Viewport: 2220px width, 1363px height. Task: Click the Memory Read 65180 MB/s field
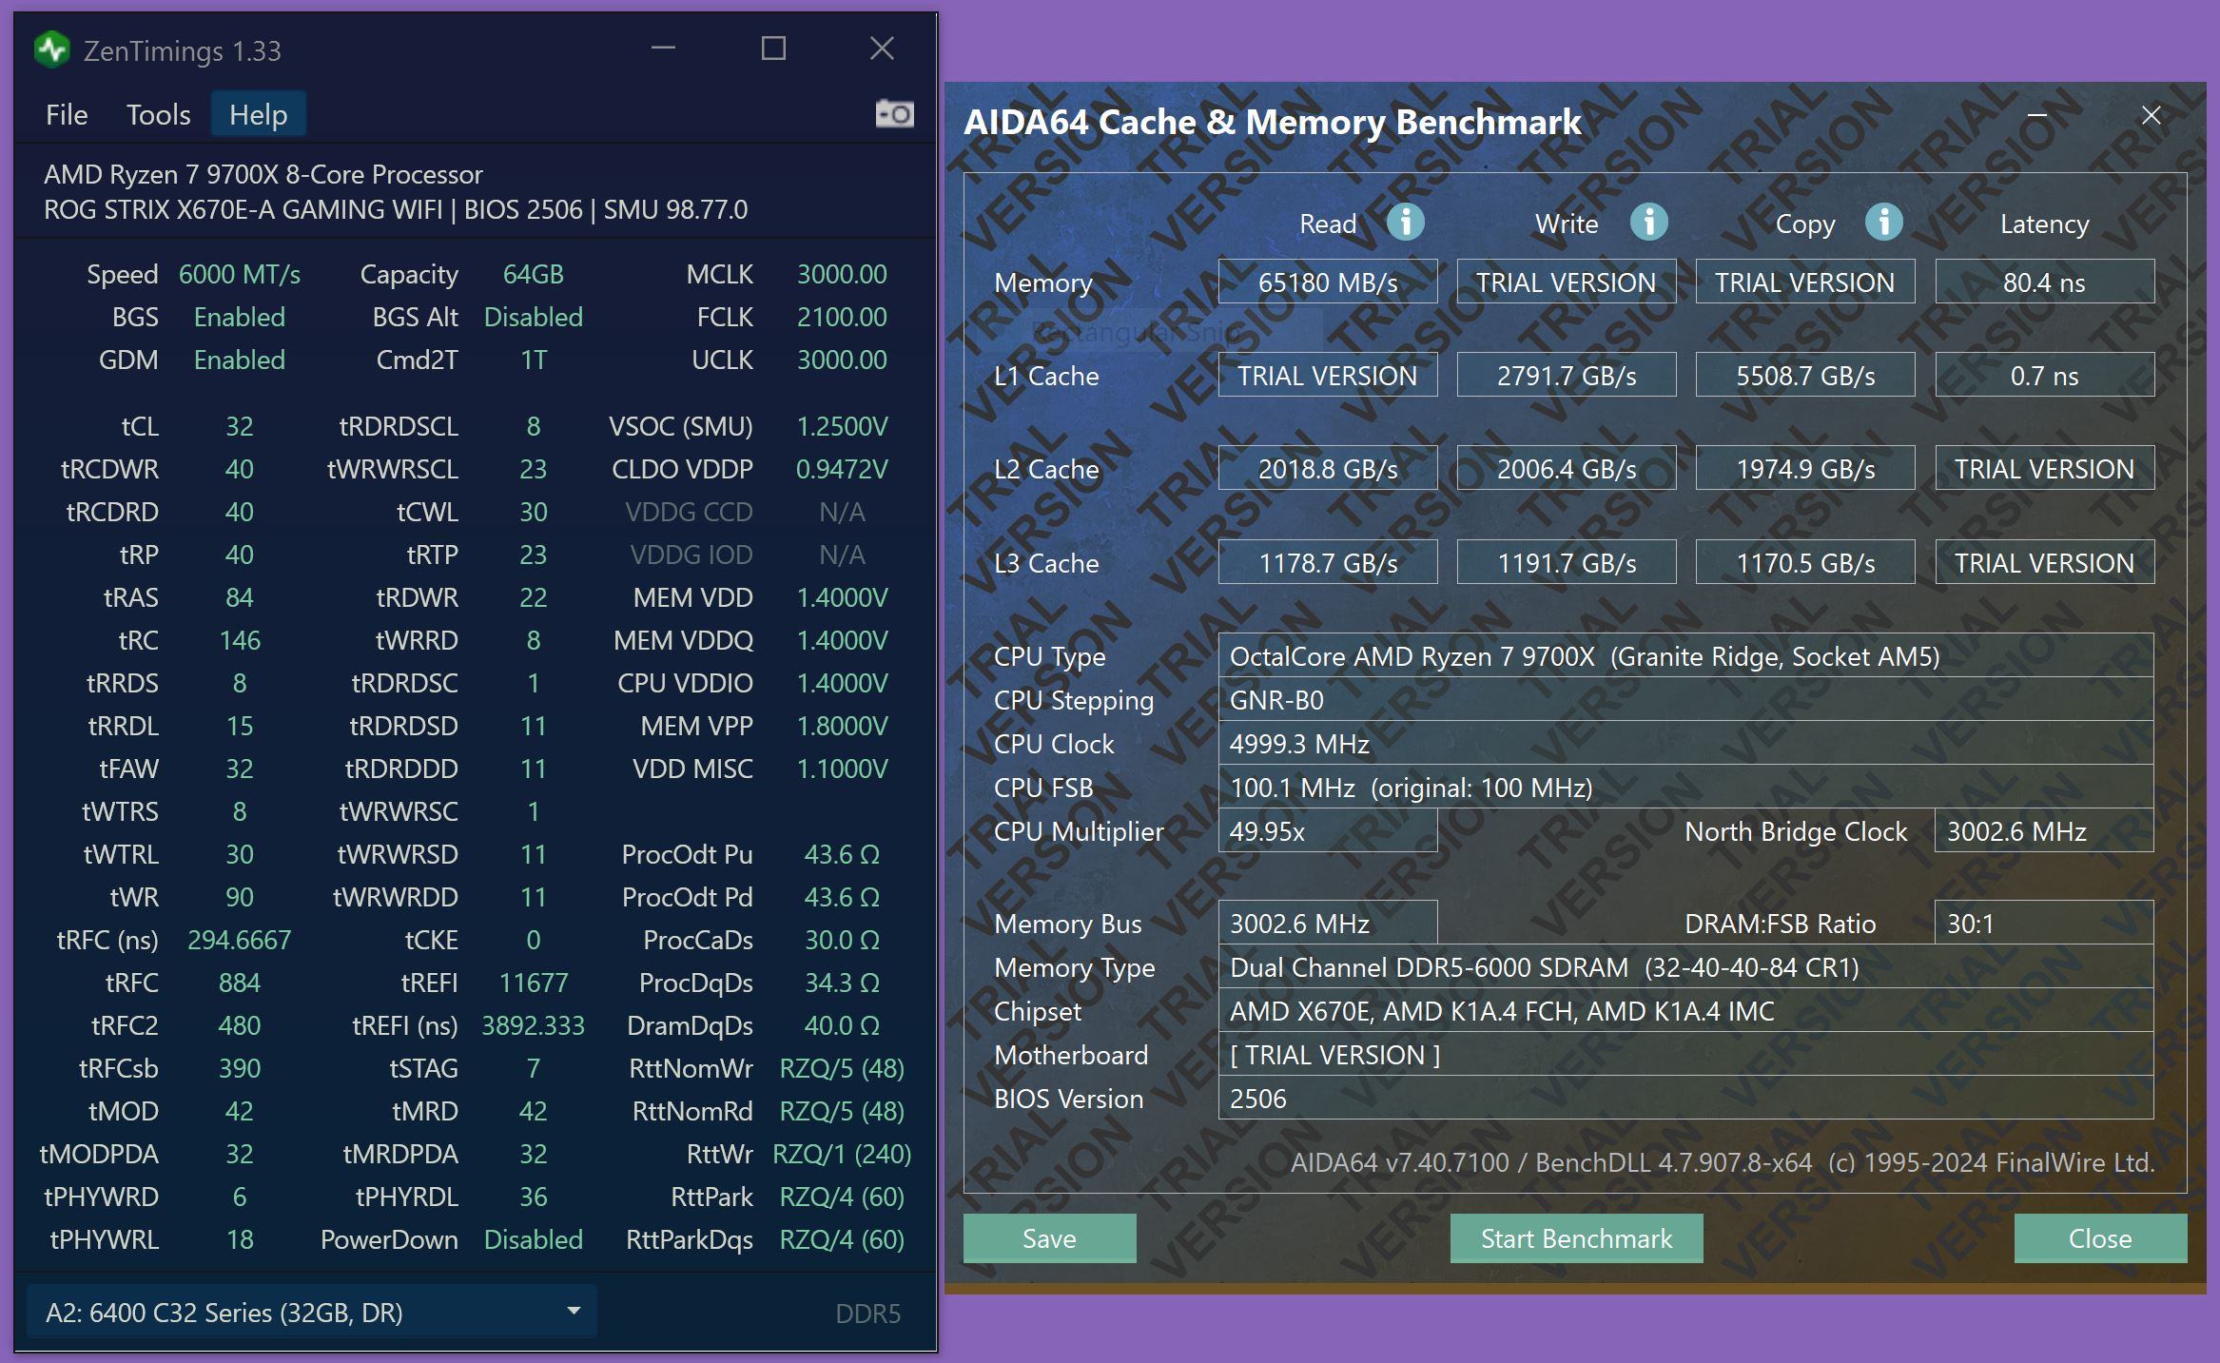coord(1327,282)
